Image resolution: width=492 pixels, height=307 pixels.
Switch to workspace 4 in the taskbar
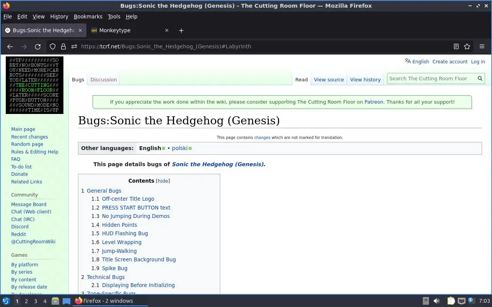point(45,301)
